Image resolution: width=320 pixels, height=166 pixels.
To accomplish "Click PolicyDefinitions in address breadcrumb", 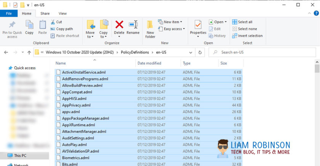I will 135,52.
